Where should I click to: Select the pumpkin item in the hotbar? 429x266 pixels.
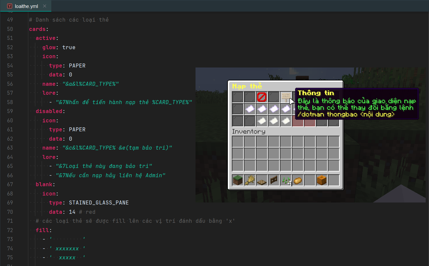322,180
